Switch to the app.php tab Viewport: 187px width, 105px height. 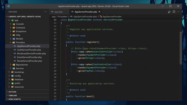click(x=59, y=12)
